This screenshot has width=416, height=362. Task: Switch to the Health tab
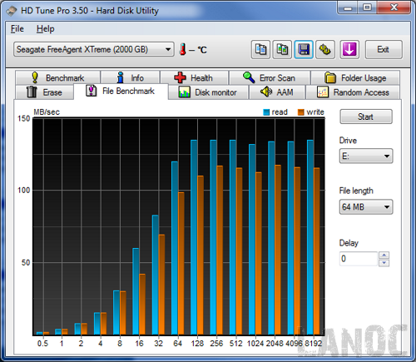(194, 77)
